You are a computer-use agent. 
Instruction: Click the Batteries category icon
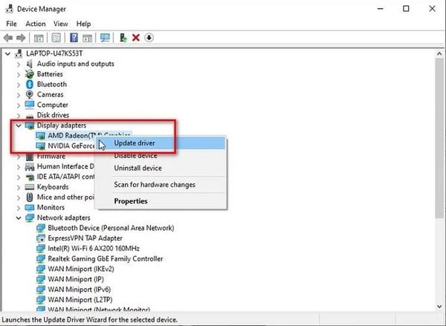pos(30,74)
